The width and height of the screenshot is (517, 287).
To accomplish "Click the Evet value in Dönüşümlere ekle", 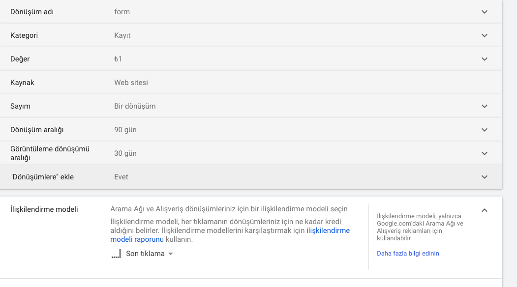I will coord(121,177).
